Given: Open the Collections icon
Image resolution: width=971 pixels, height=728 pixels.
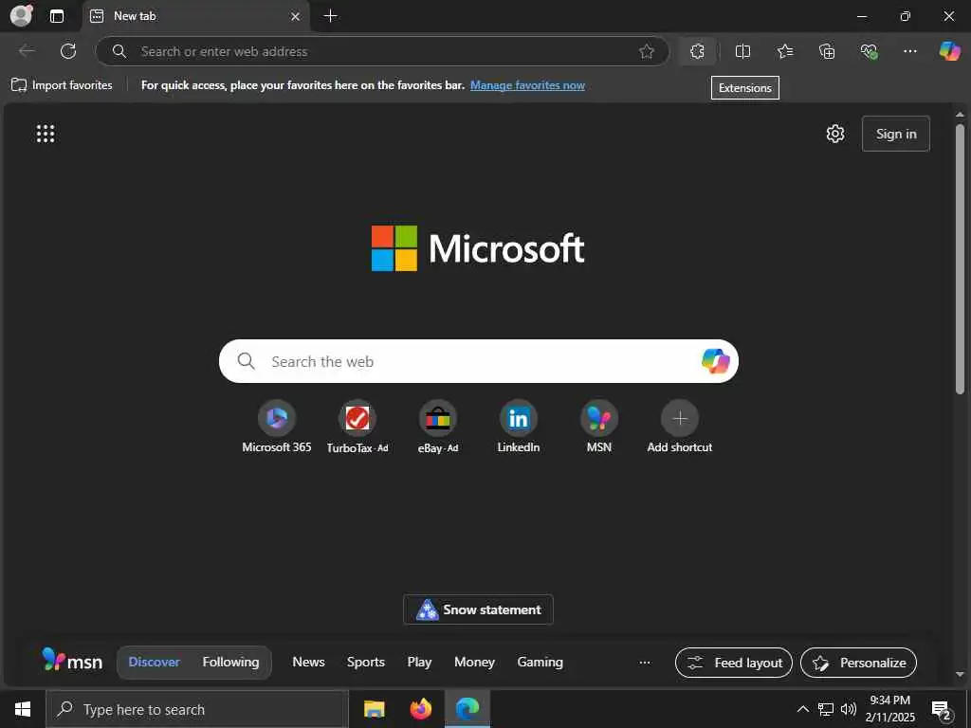Looking at the screenshot, I should coord(827,51).
